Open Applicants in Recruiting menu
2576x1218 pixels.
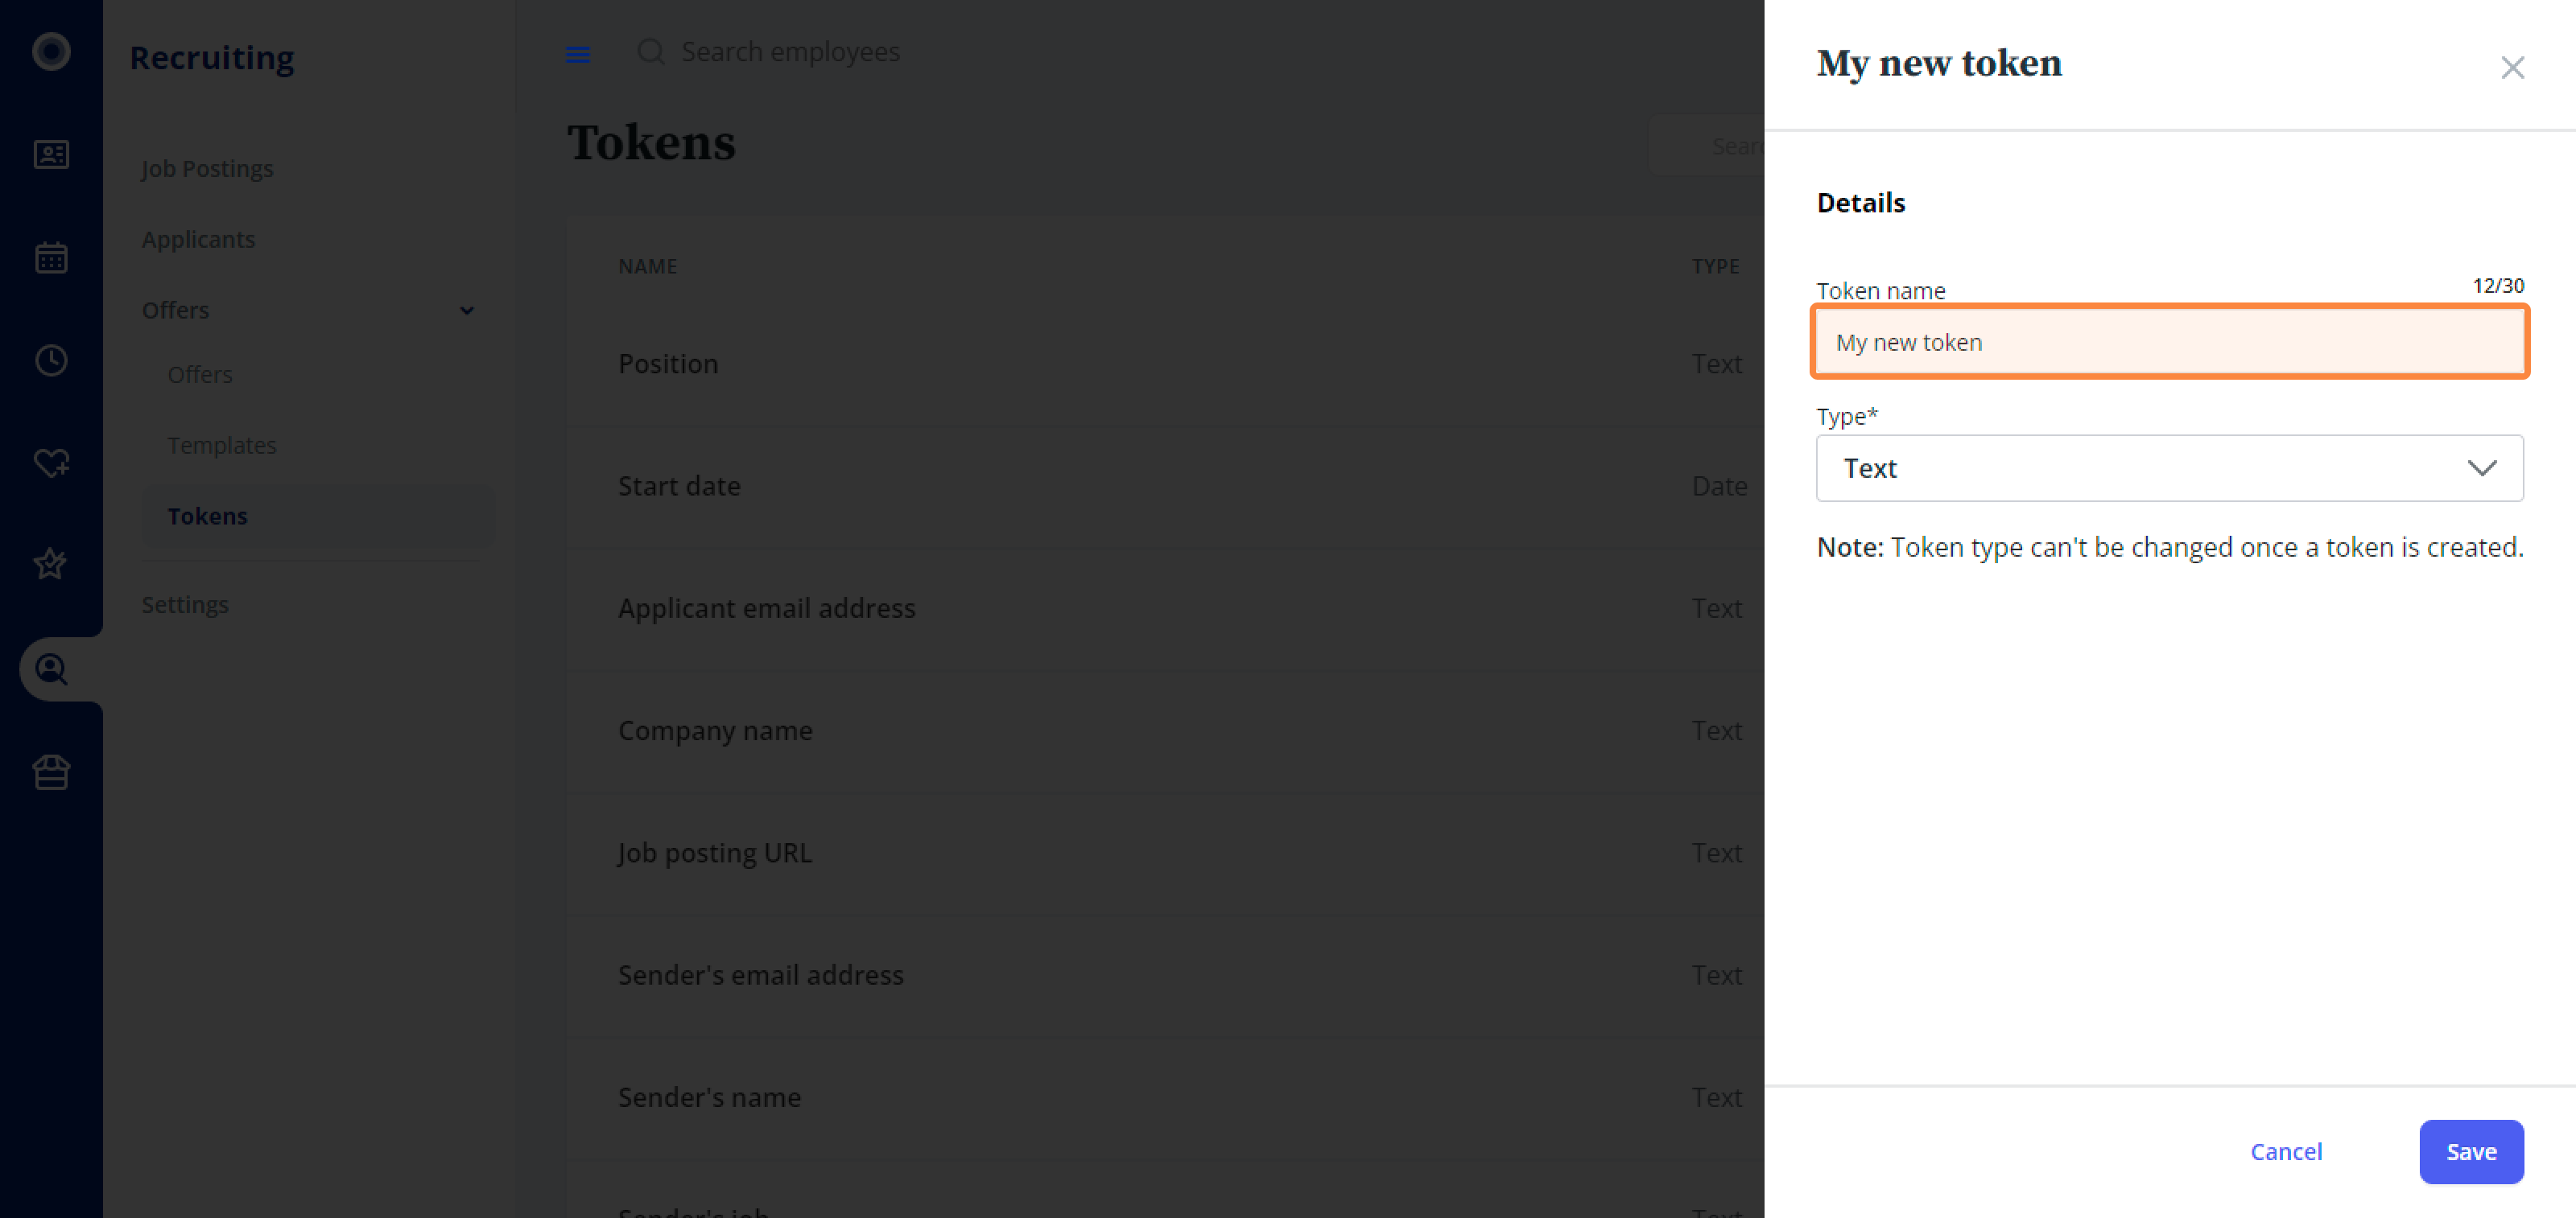point(198,239)
